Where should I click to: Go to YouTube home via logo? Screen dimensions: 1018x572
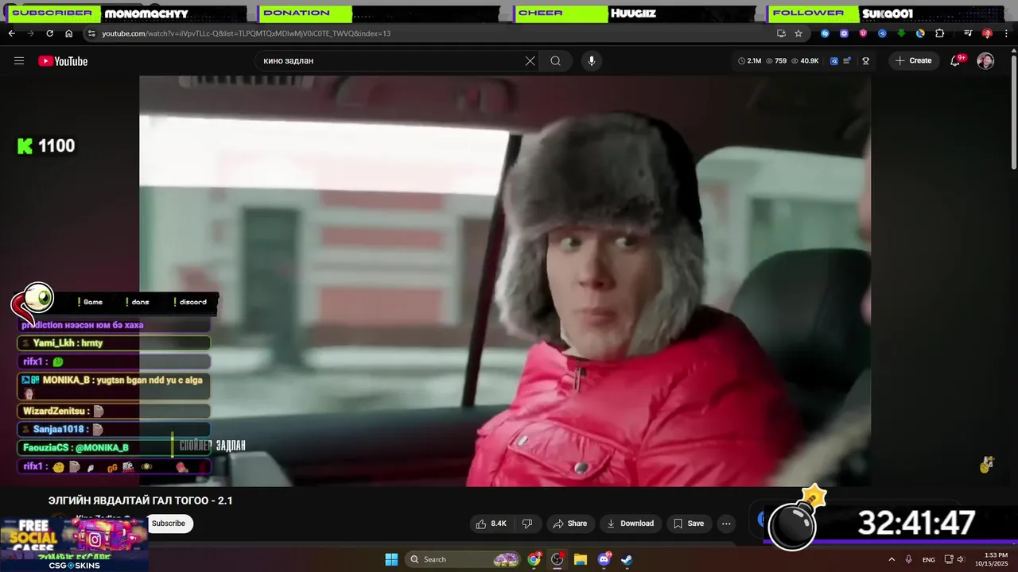[x=63, y=61]
